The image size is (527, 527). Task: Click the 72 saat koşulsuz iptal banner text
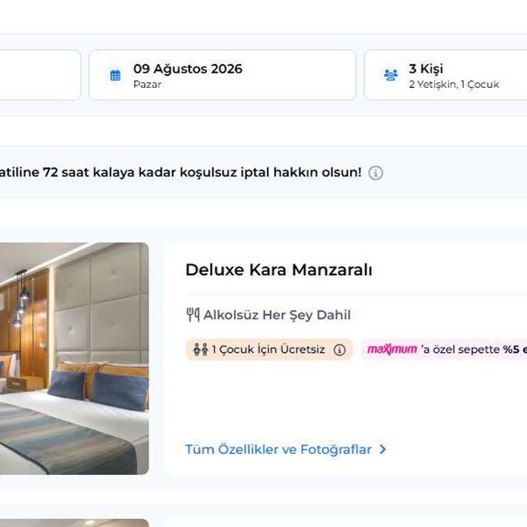click(180, 172)
